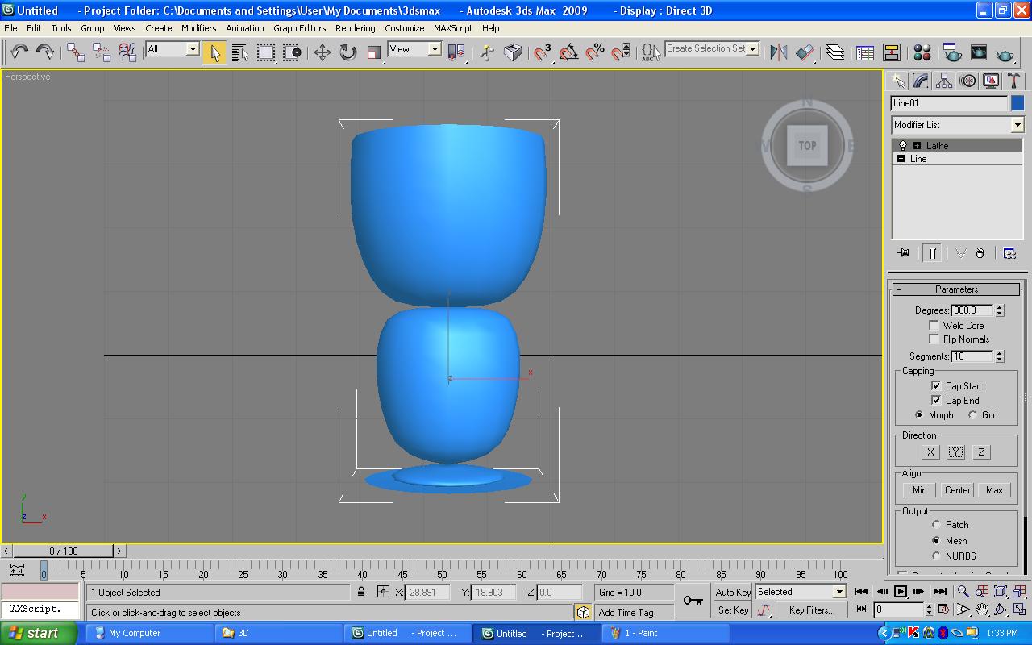The width and height of the screenshot is (1032, 645).
Task: Check the Flip Normals option
Action: 934,339
